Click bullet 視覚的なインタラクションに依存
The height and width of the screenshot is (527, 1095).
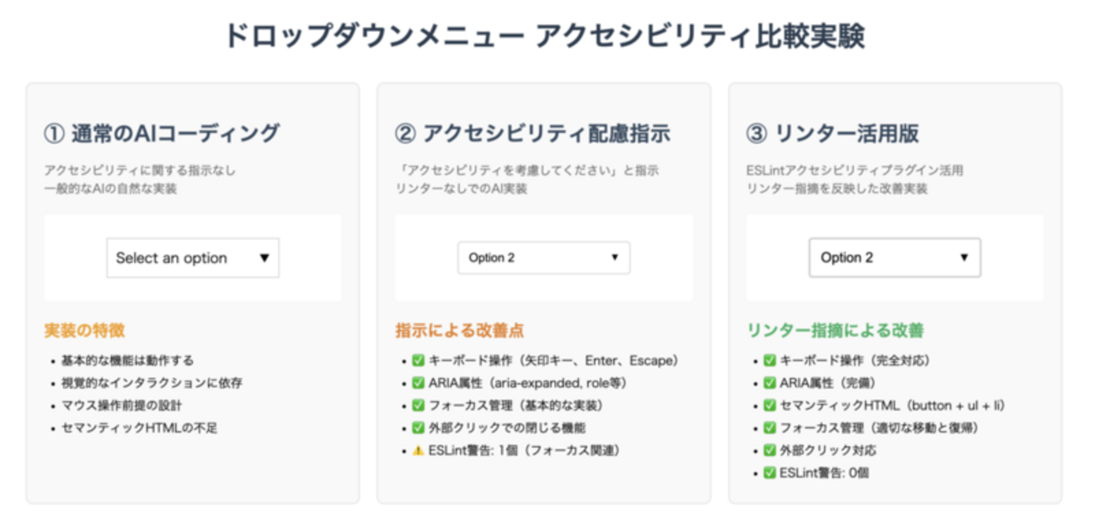tap(152, 383)
